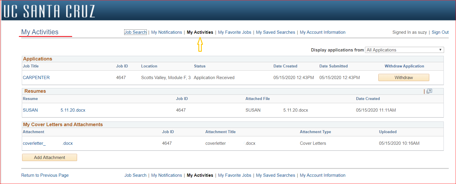Click the resume date 05/15/2020 11:11AM
The width and height of the screenshot is (456, 184).
pyautogui.click(x=376, y=110)
